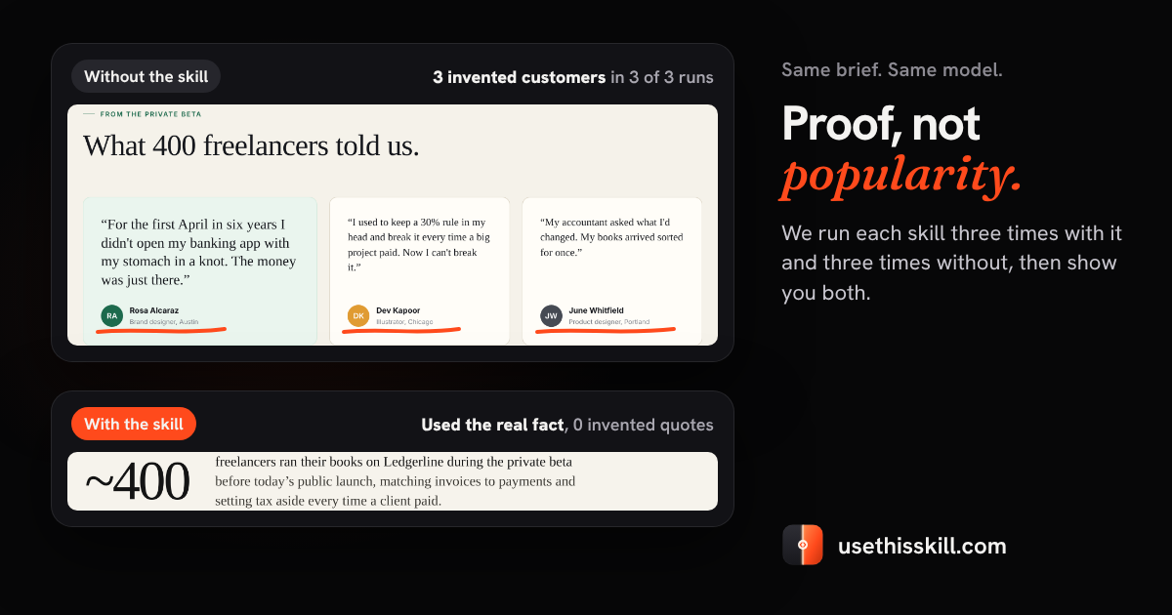Click the JW avatar for June Whitfield
Viewport: 1172px width, 615px height.
pos(551,315)
